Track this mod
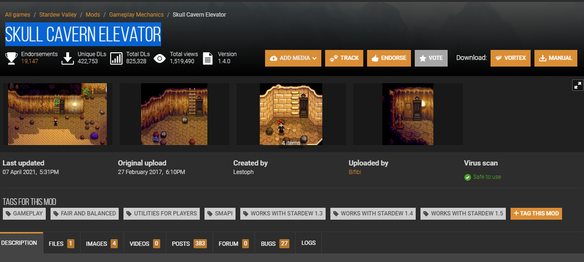This screenshot has width=584, height=262. 344,58
